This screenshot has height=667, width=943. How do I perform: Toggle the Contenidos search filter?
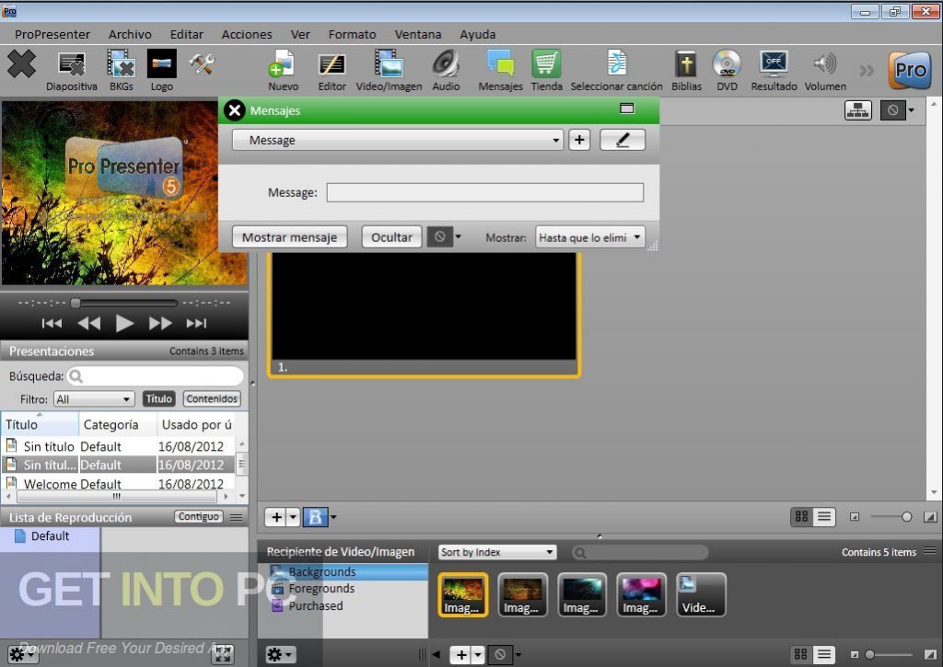coord(212,398)
